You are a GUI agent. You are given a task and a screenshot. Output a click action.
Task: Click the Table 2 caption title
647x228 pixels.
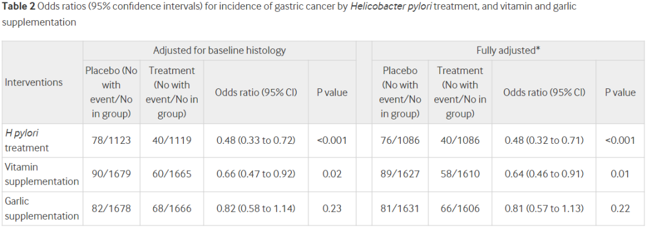tap(289, 14)
